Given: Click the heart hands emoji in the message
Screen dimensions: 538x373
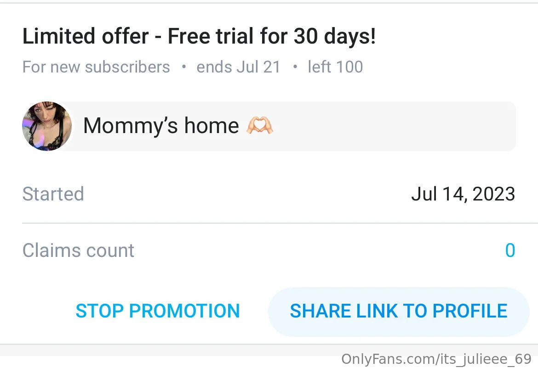Looking at the screenshot, I should [261, 125].
